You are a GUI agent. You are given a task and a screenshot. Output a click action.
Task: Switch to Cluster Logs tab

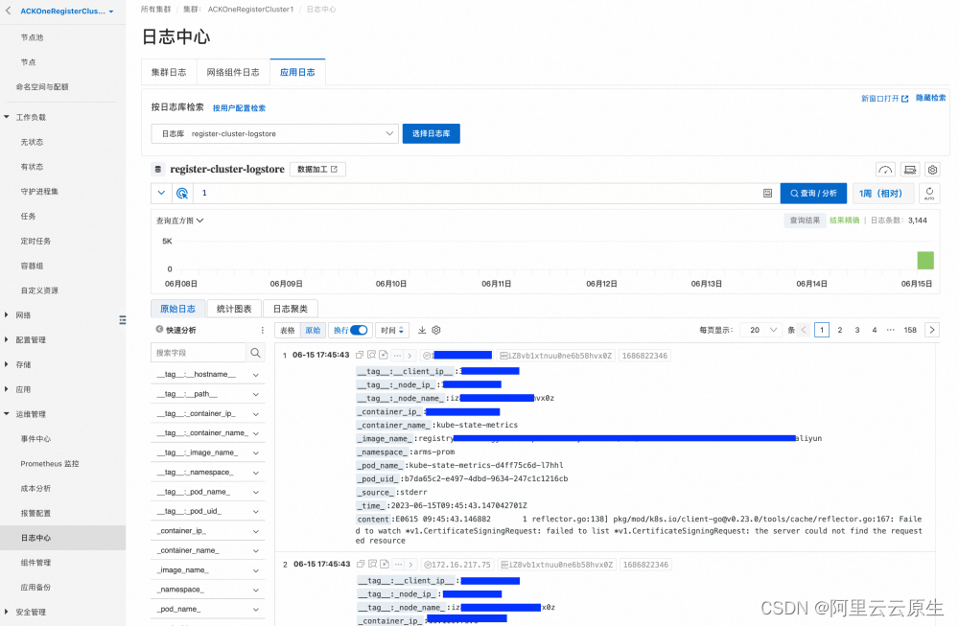(169, 72)
